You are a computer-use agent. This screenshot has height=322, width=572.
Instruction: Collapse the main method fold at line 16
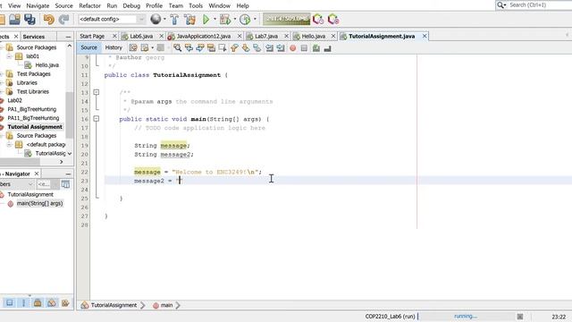click(96, 119)
